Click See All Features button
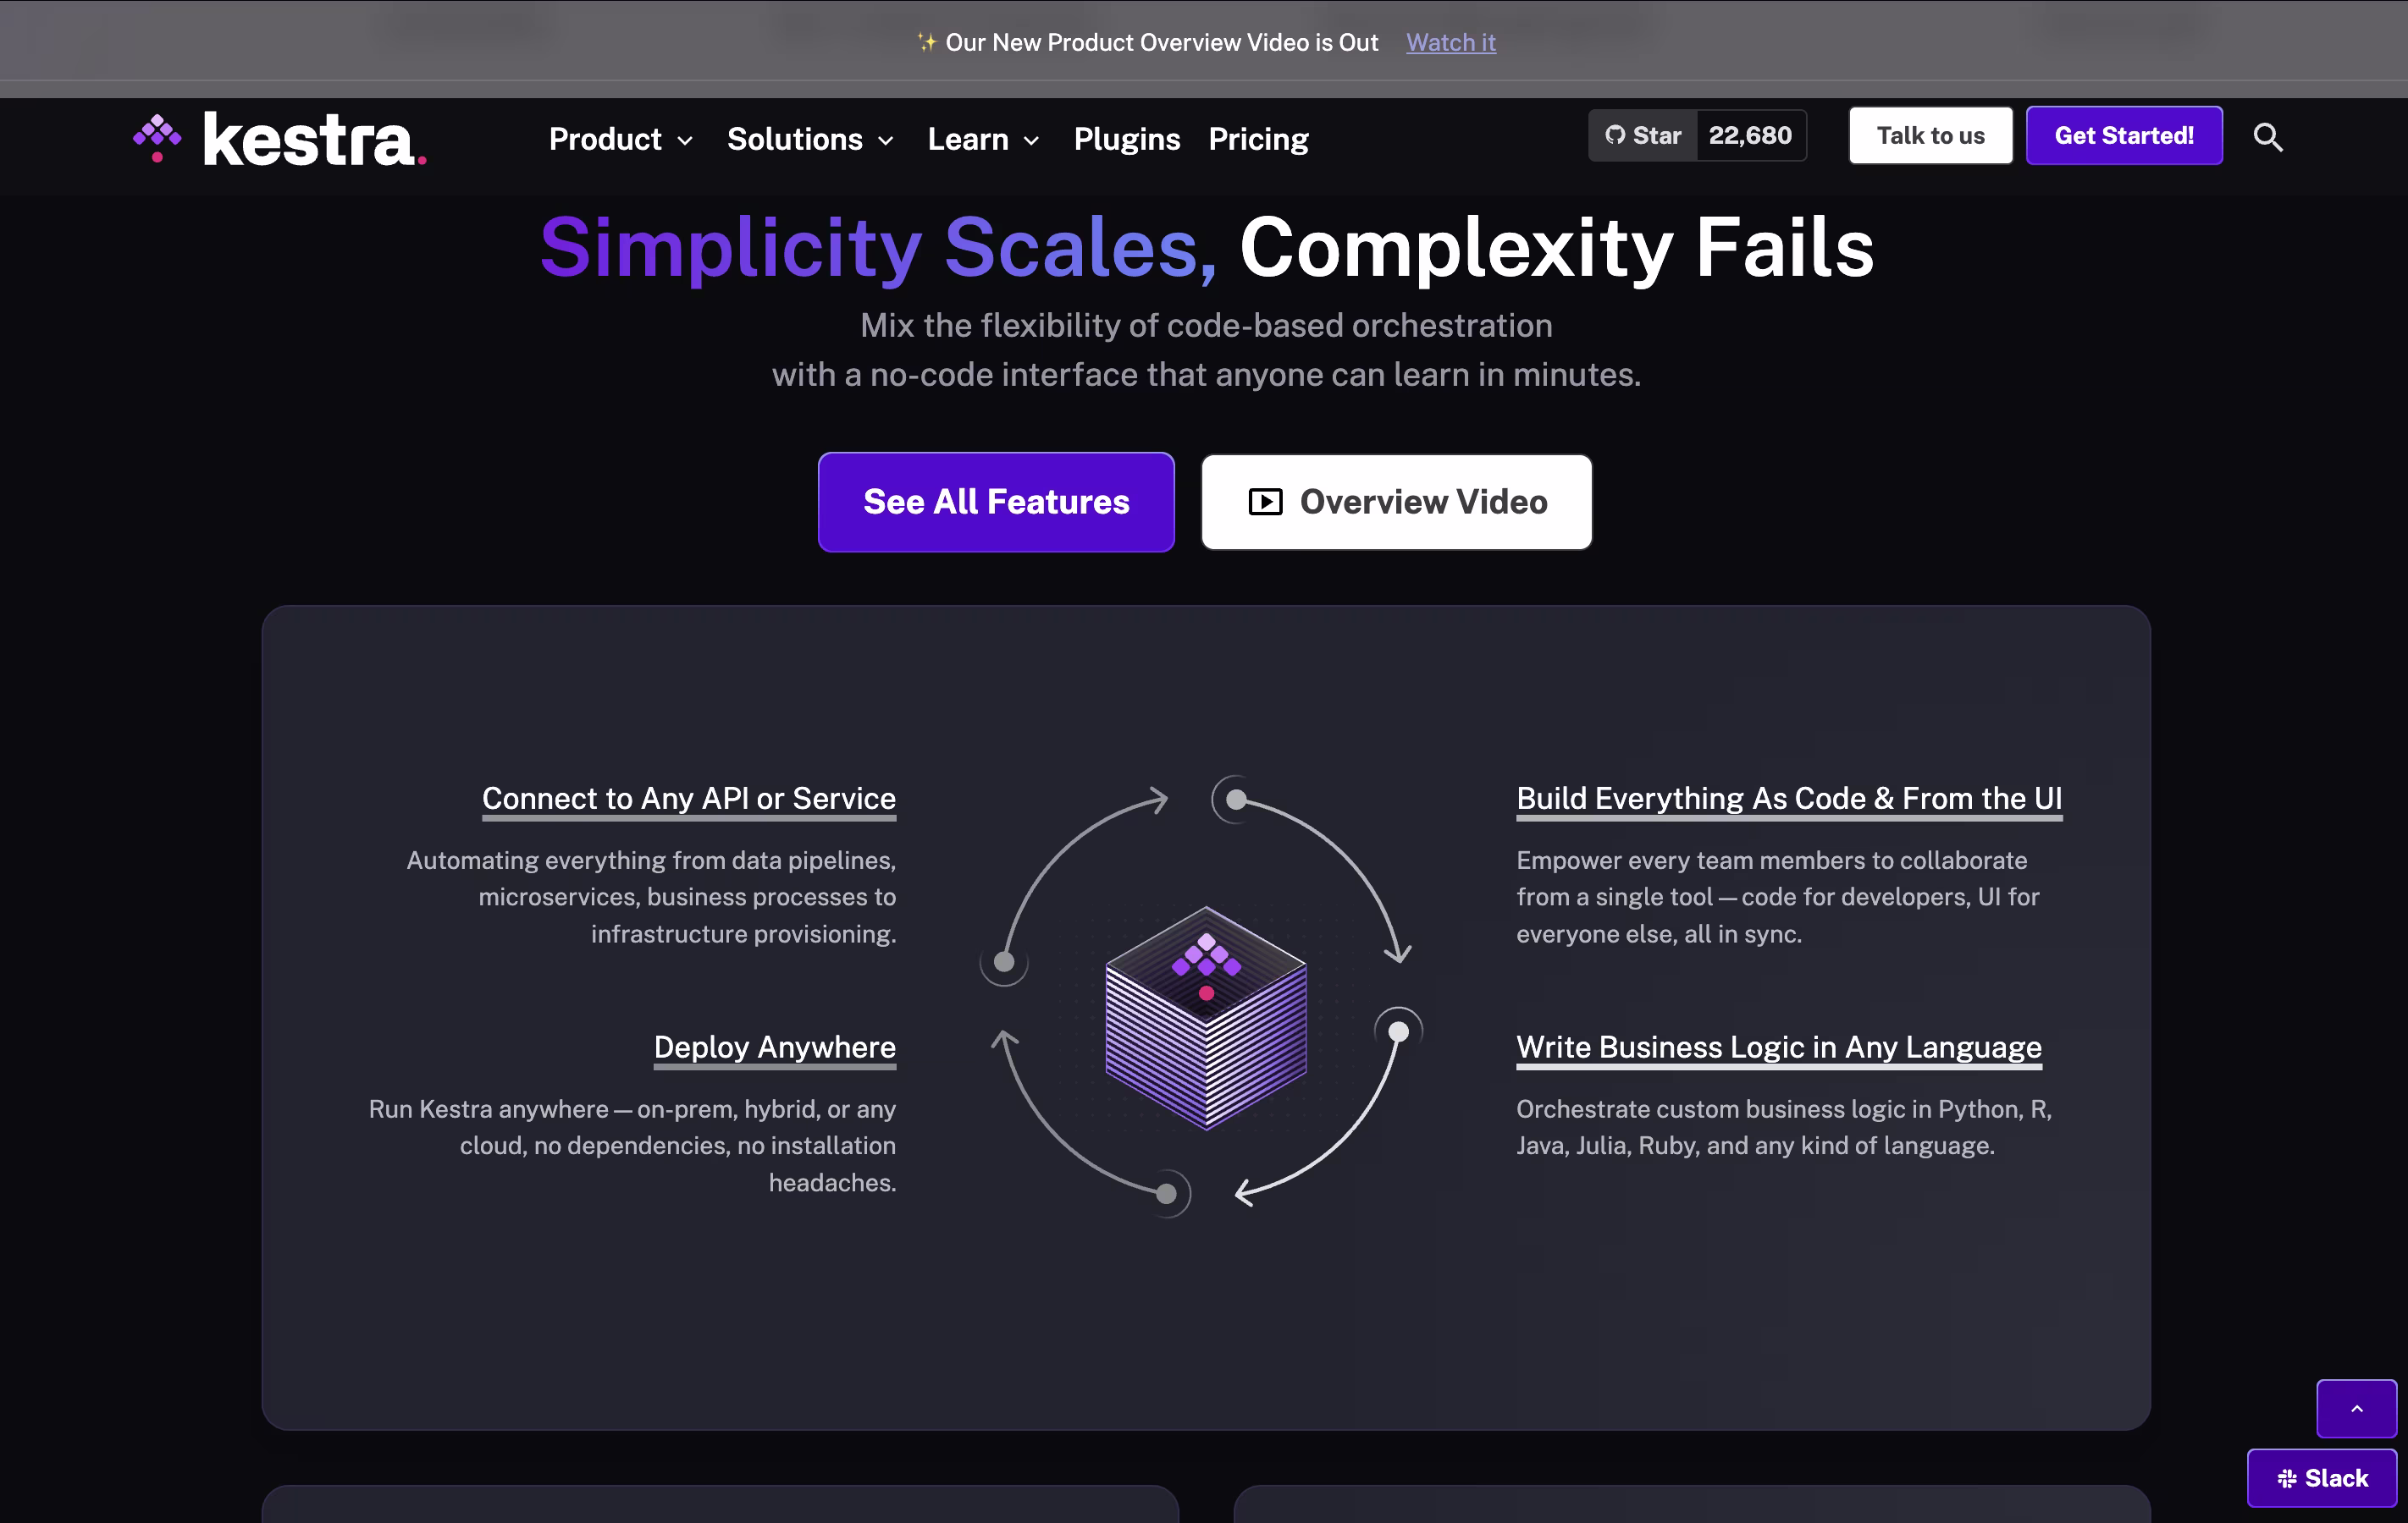 click(996, 502)
